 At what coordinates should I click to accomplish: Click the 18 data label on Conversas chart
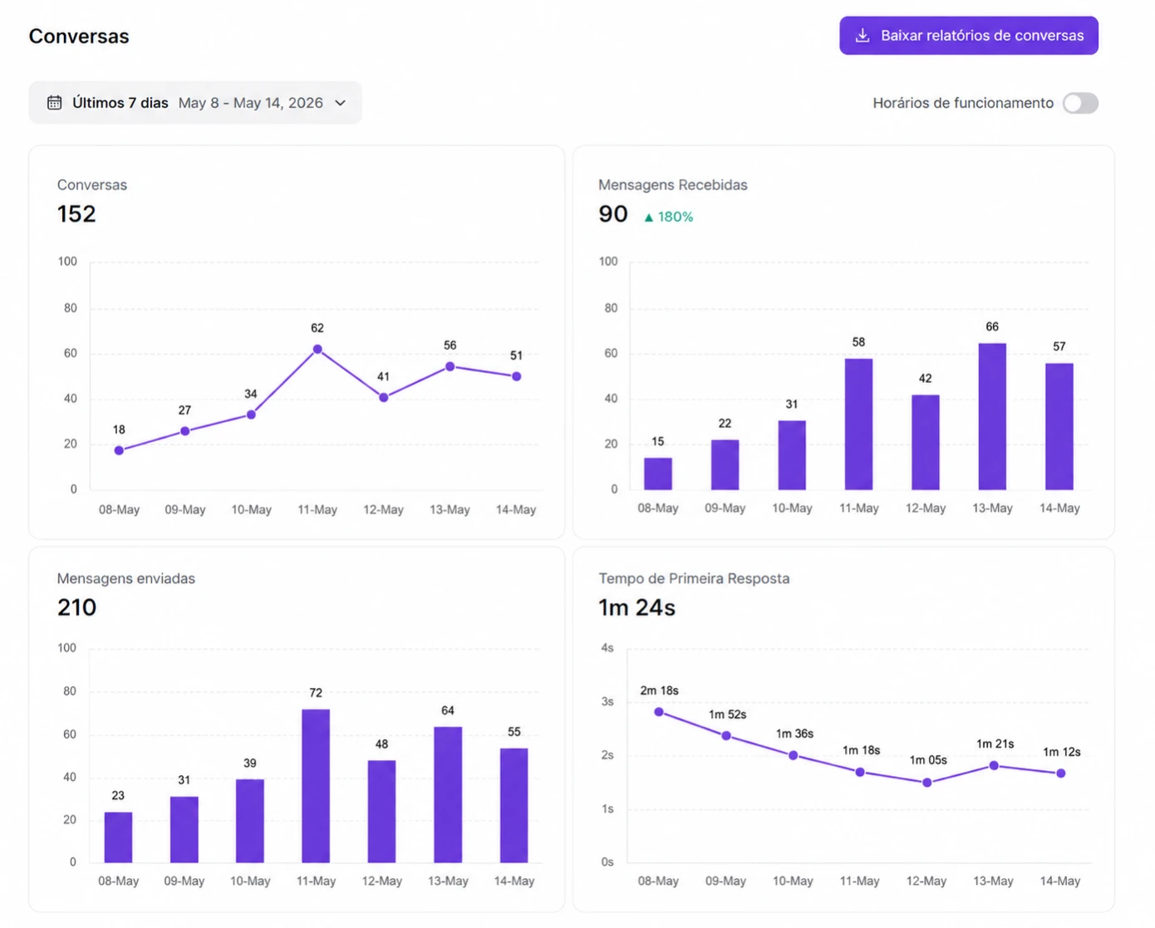click(x=119, y=430)
